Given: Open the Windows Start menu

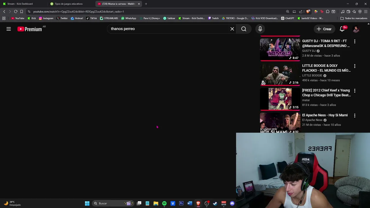Looking at the screenshot, I should pos(87,203).
